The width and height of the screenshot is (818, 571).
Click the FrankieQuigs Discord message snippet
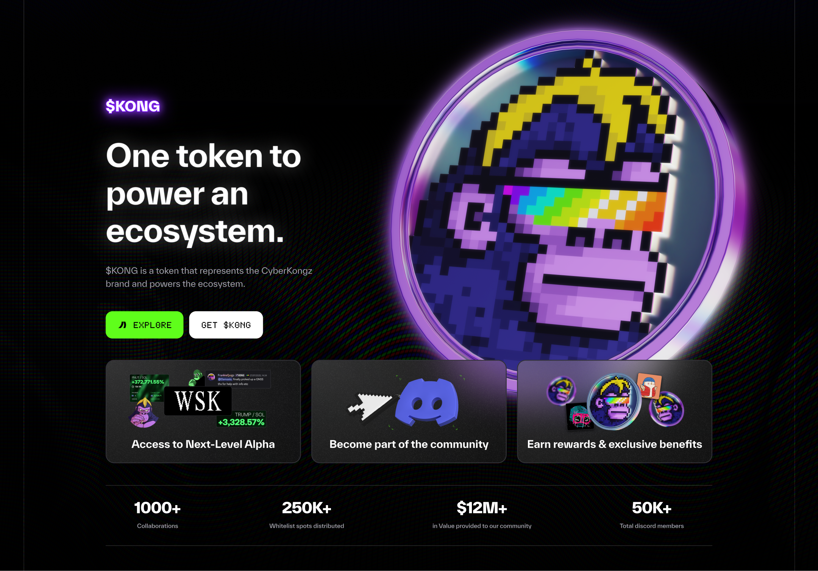pyautogui.click(x=238, y=379)
